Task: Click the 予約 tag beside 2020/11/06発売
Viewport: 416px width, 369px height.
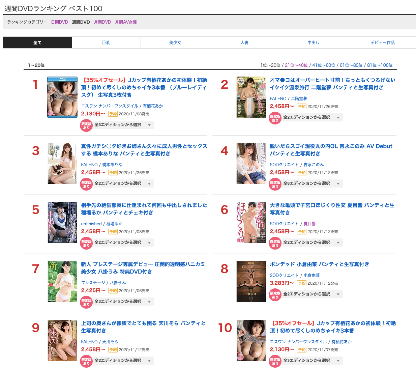Action: coord(113,291)
